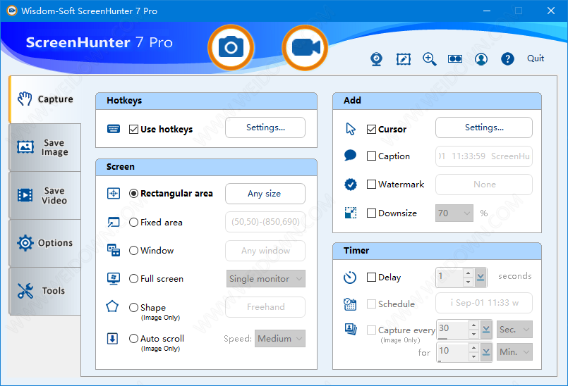Select the Fixed area radio button
568x386 pixels.
(x=133, y=222)
